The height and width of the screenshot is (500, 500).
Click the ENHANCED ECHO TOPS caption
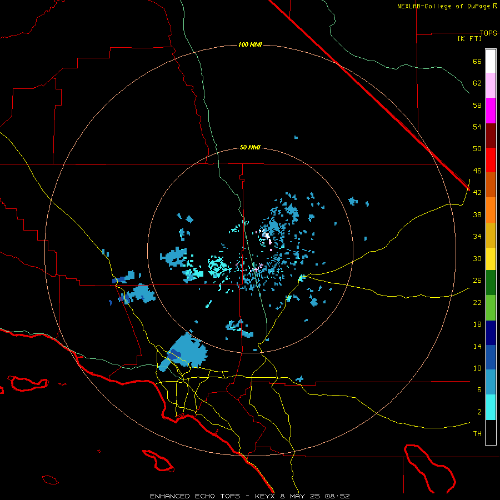[195, 496]
